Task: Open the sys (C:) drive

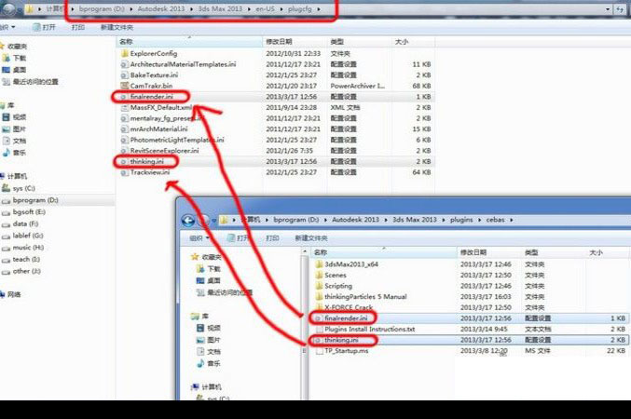Action: point(19,188)
